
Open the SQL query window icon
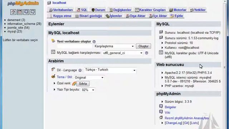click(x=20, y=12)
